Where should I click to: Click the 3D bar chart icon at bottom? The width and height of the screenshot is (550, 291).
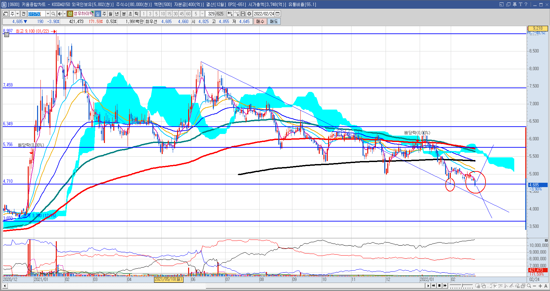click(x=517, y=286)
